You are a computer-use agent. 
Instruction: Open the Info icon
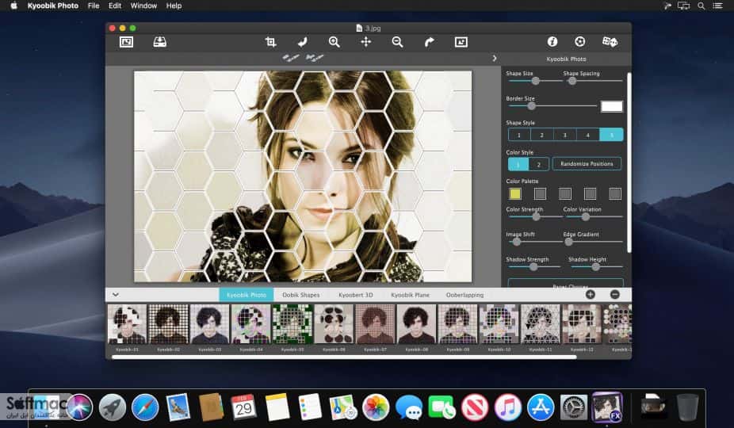(x=552, y=42)
